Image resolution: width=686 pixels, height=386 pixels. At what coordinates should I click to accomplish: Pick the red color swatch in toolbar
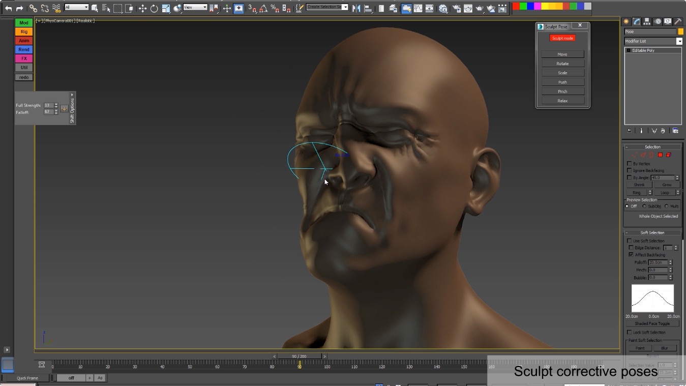[x=516, y=6]
